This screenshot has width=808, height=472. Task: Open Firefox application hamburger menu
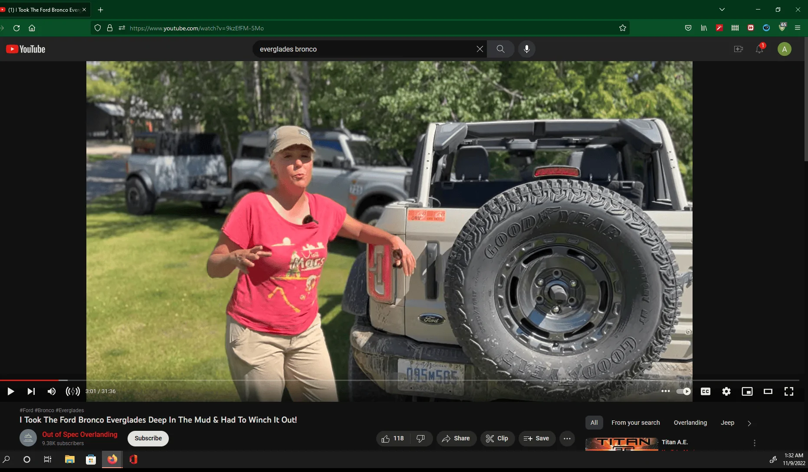coord(798,28)
